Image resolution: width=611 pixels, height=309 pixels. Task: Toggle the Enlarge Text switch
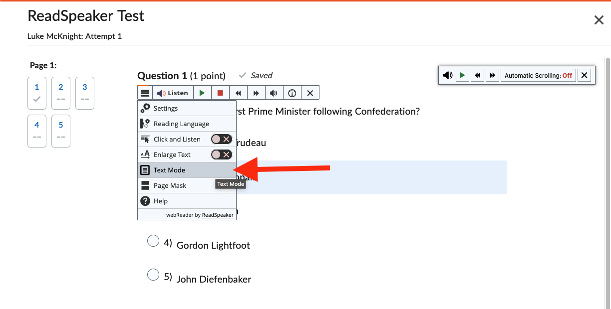coord(221,154)
